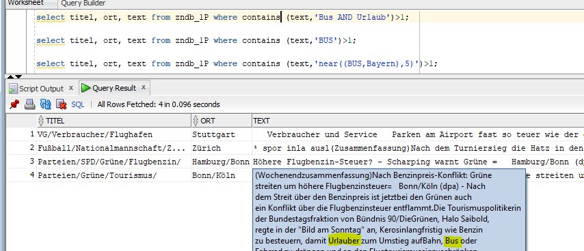Select the Zürich cell
The height and width of the screenshot is (251, 584).
(x=222, y=148)
